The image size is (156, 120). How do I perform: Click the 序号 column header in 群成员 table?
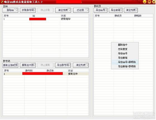[104, 16]
